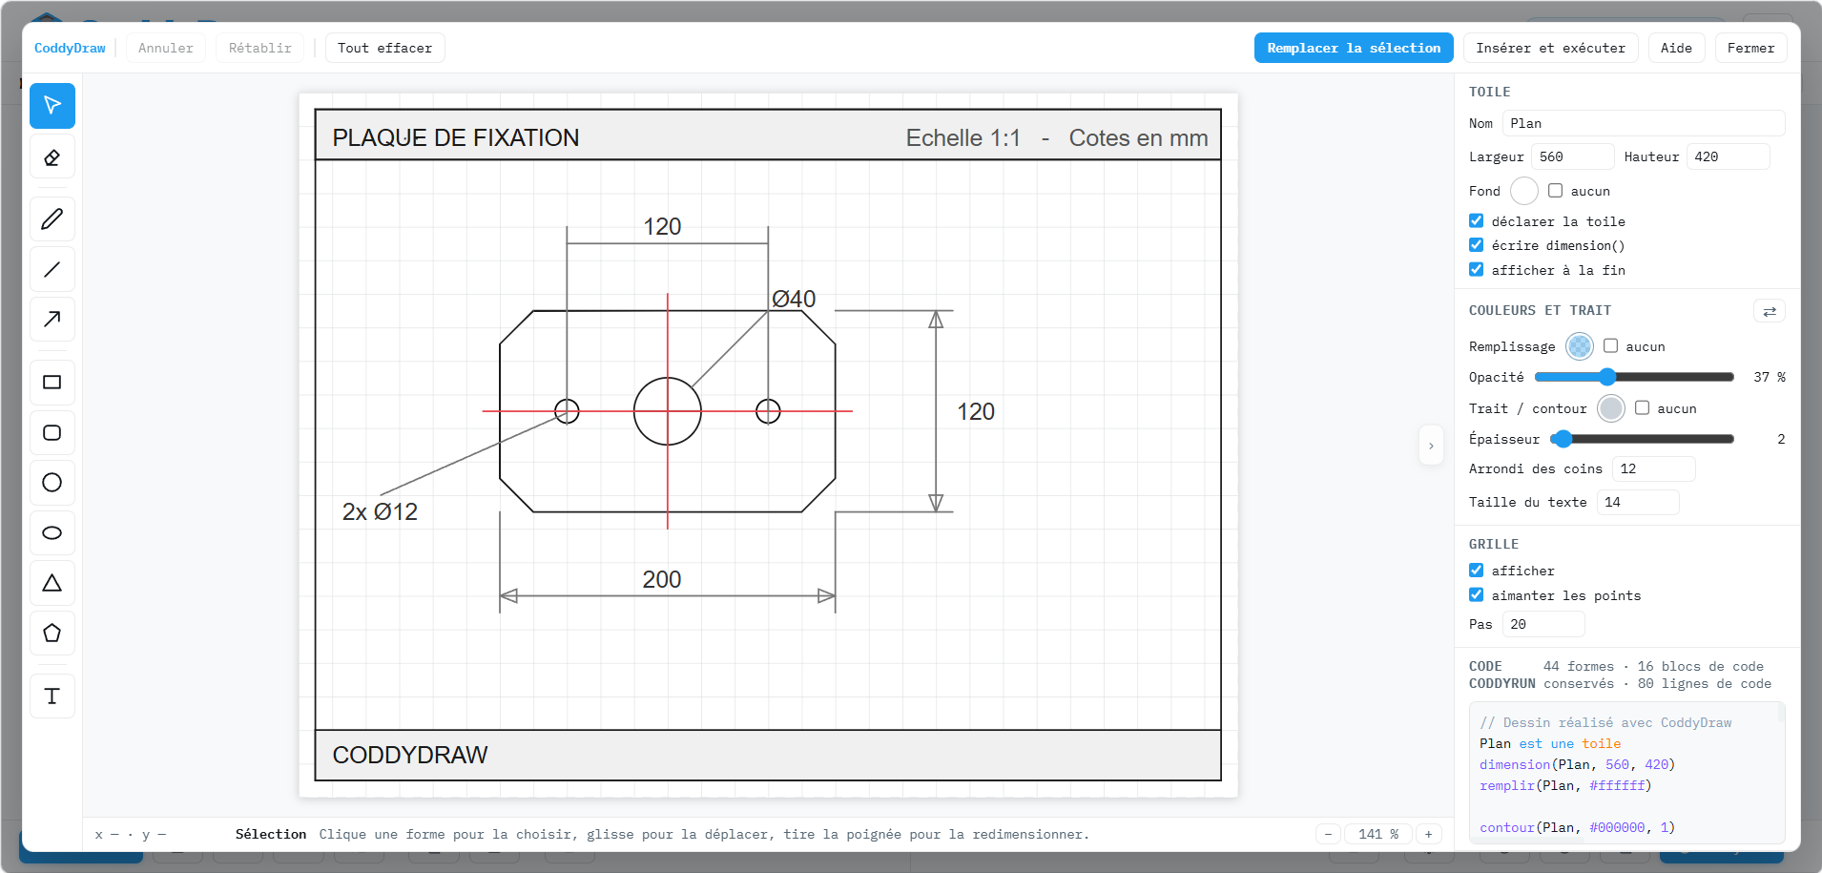Viewport: 1822px width, 873px height.
Task: Choose the ellipse shape tool
Action: coord(52,532)
